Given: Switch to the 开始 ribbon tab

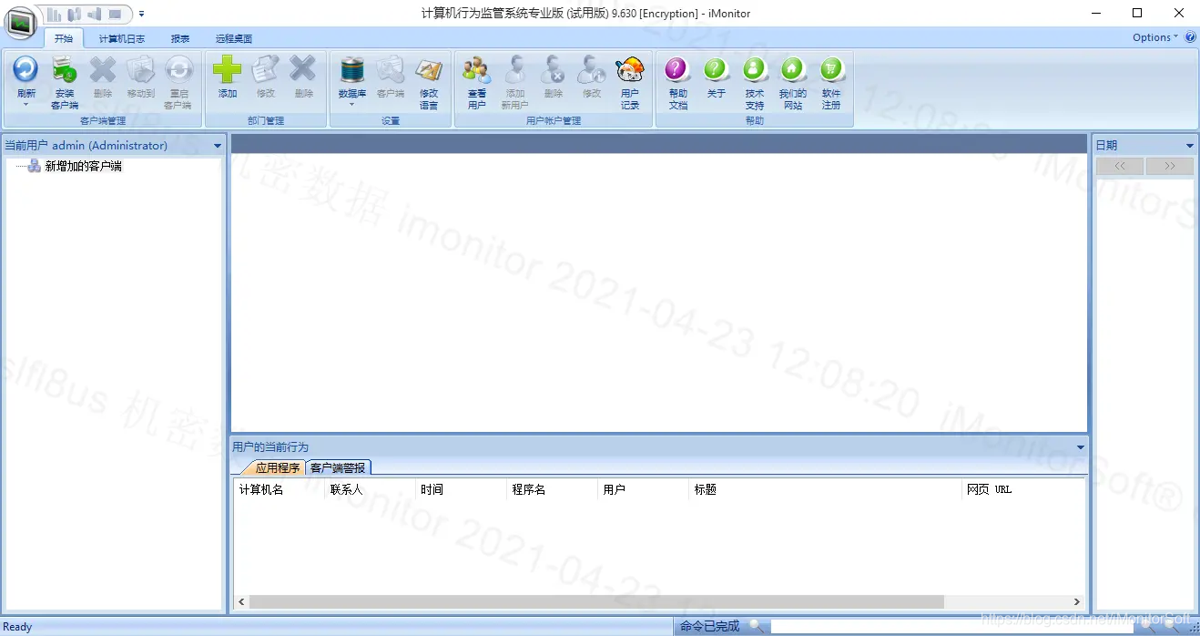Looking at the screenshot, I should point(63,38).
